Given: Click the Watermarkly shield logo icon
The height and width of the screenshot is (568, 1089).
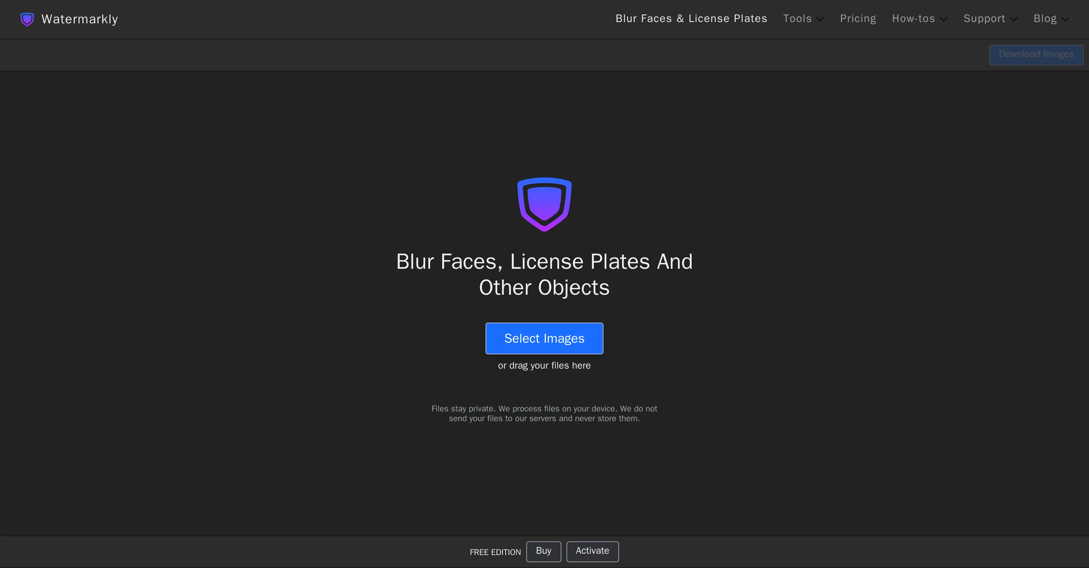Looking at the screenshot, I should click(x=27, y=19).
